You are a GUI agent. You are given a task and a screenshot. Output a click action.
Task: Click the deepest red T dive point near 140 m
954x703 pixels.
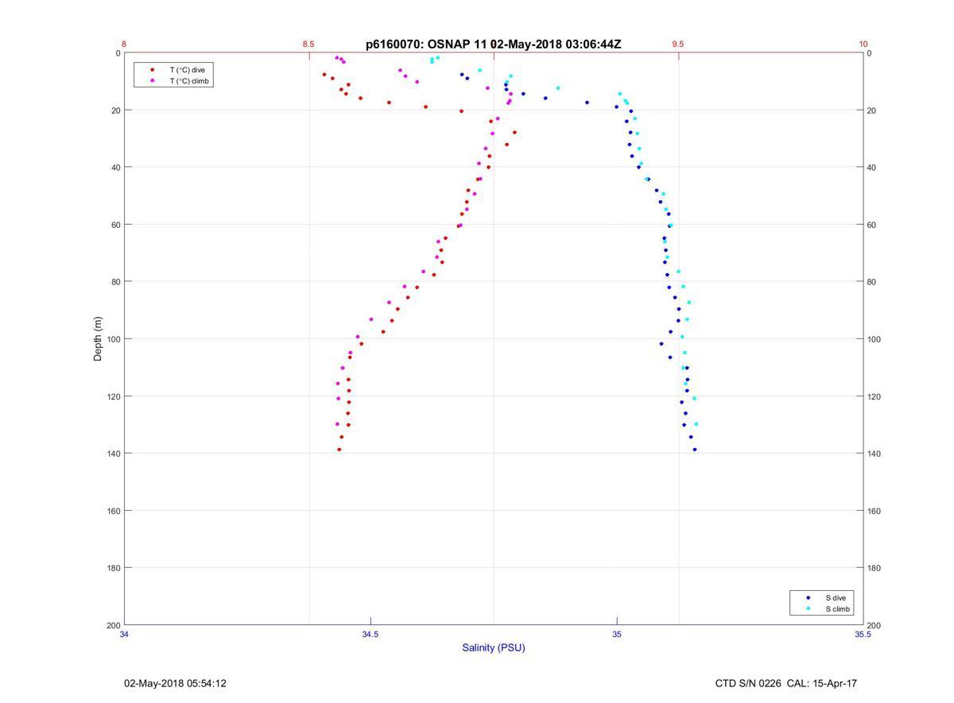coord(339,450)
